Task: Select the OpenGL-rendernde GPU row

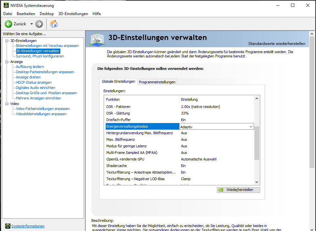Action: pyautogui.click(x=179, y=159)
